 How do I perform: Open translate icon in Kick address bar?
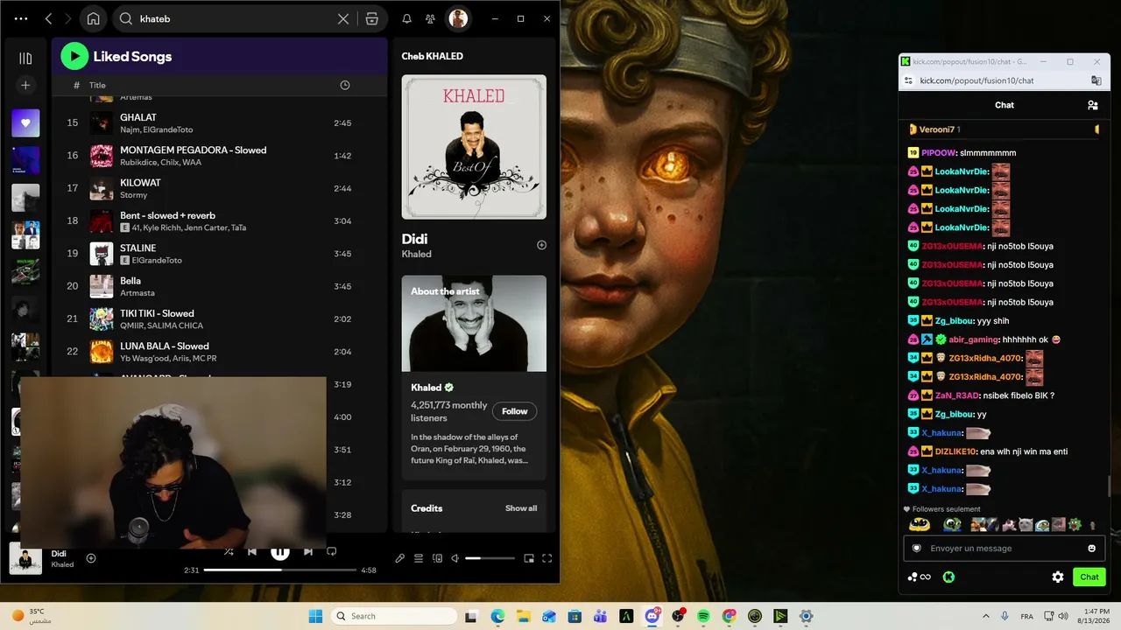pos(1096,80)
